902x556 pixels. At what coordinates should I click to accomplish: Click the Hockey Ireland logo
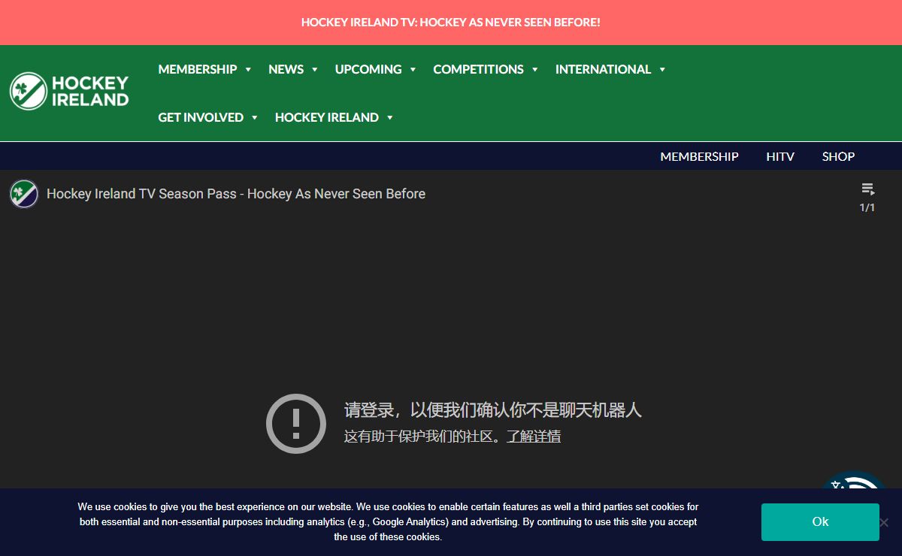69,91
